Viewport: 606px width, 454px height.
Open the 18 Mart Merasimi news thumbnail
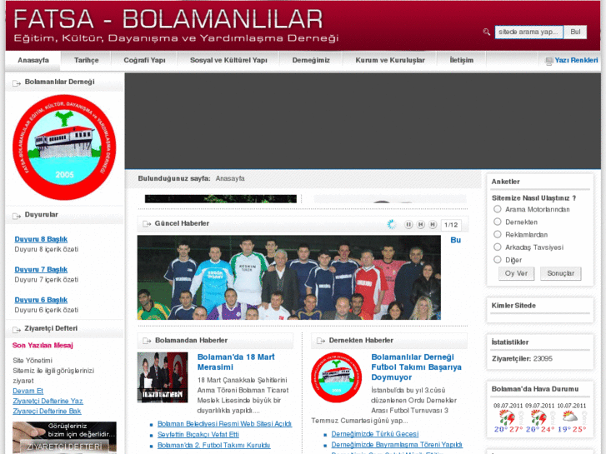(163, 377)
